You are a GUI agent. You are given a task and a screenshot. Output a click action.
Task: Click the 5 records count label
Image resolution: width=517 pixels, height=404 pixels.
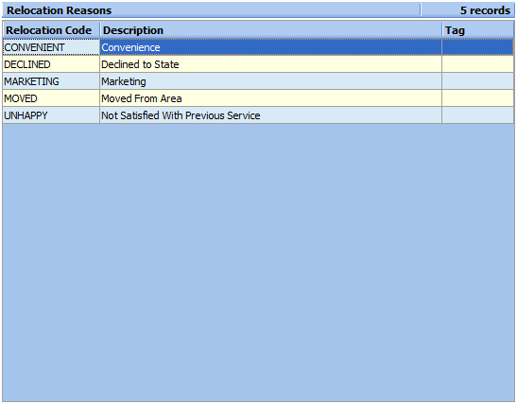tap(485, 10)
